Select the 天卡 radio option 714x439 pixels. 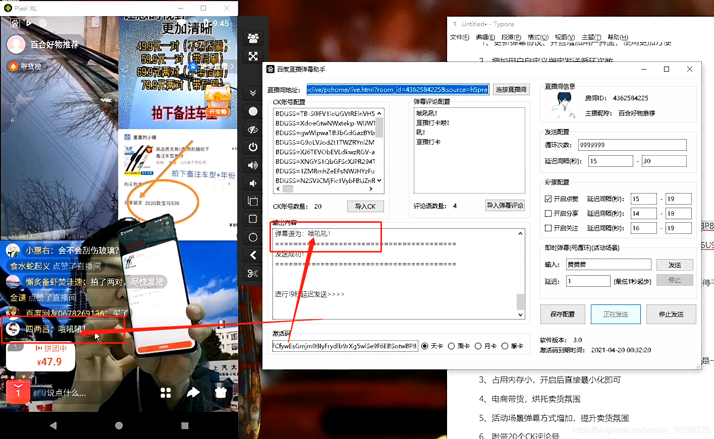tap(425, 346)
